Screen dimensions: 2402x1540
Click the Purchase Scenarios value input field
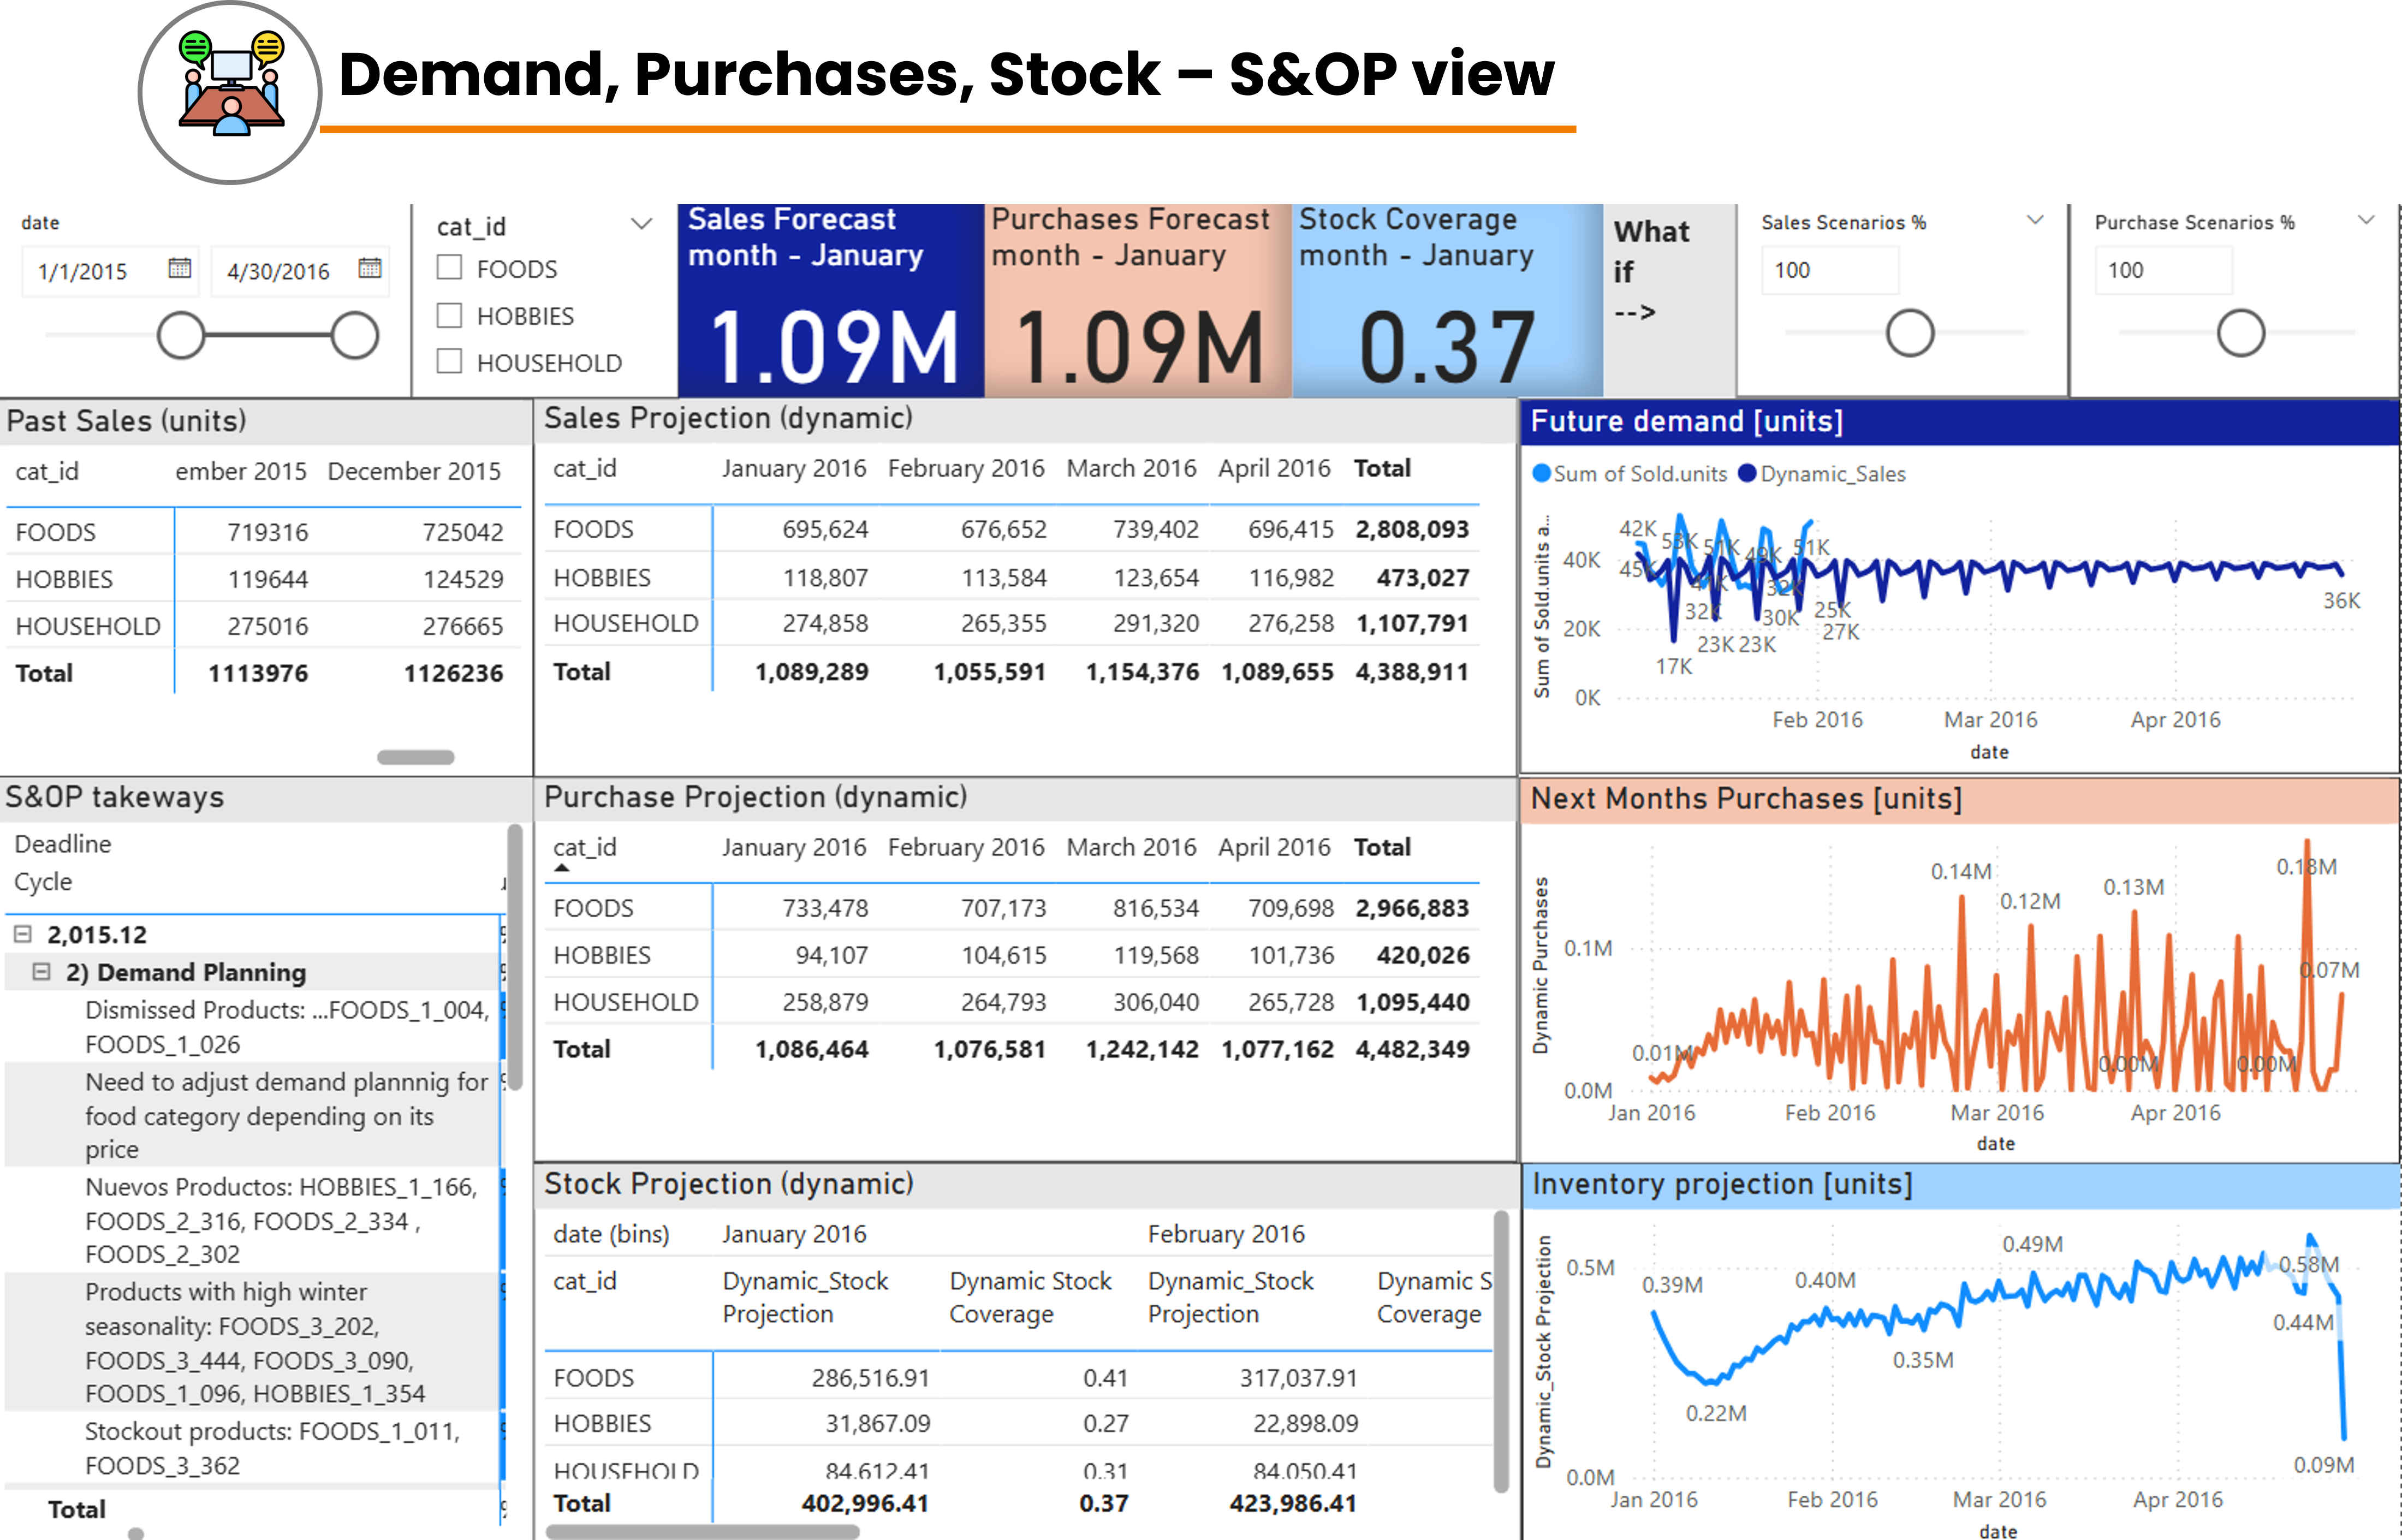(x=2162, y=270)
